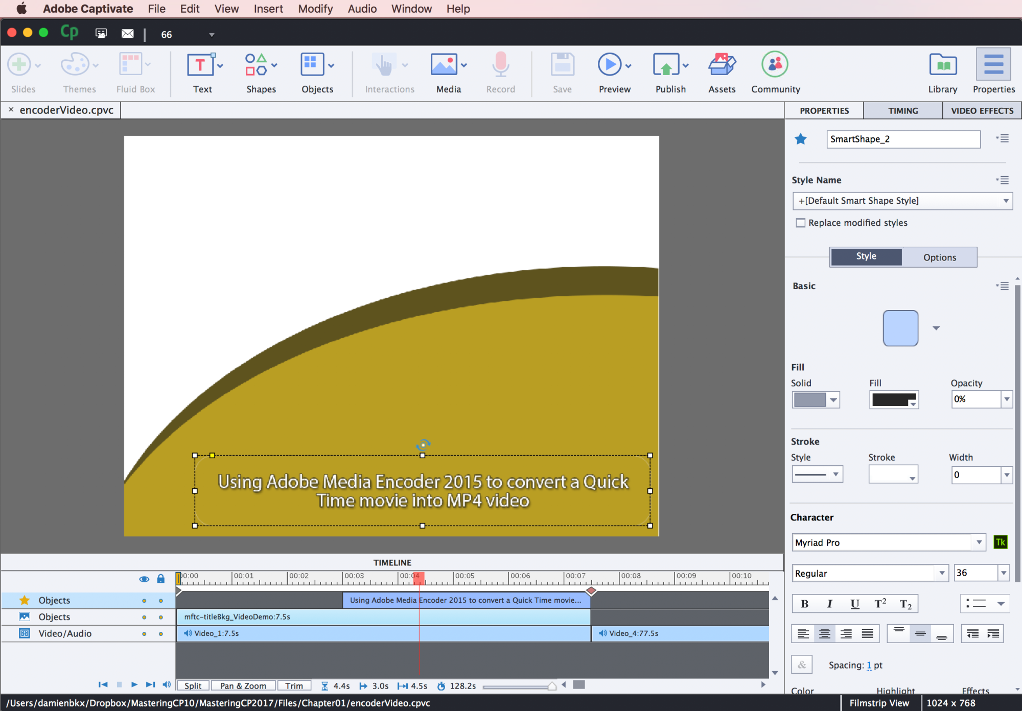
Task: Click the Typekit Tk icon
Action: (1000, 542)
